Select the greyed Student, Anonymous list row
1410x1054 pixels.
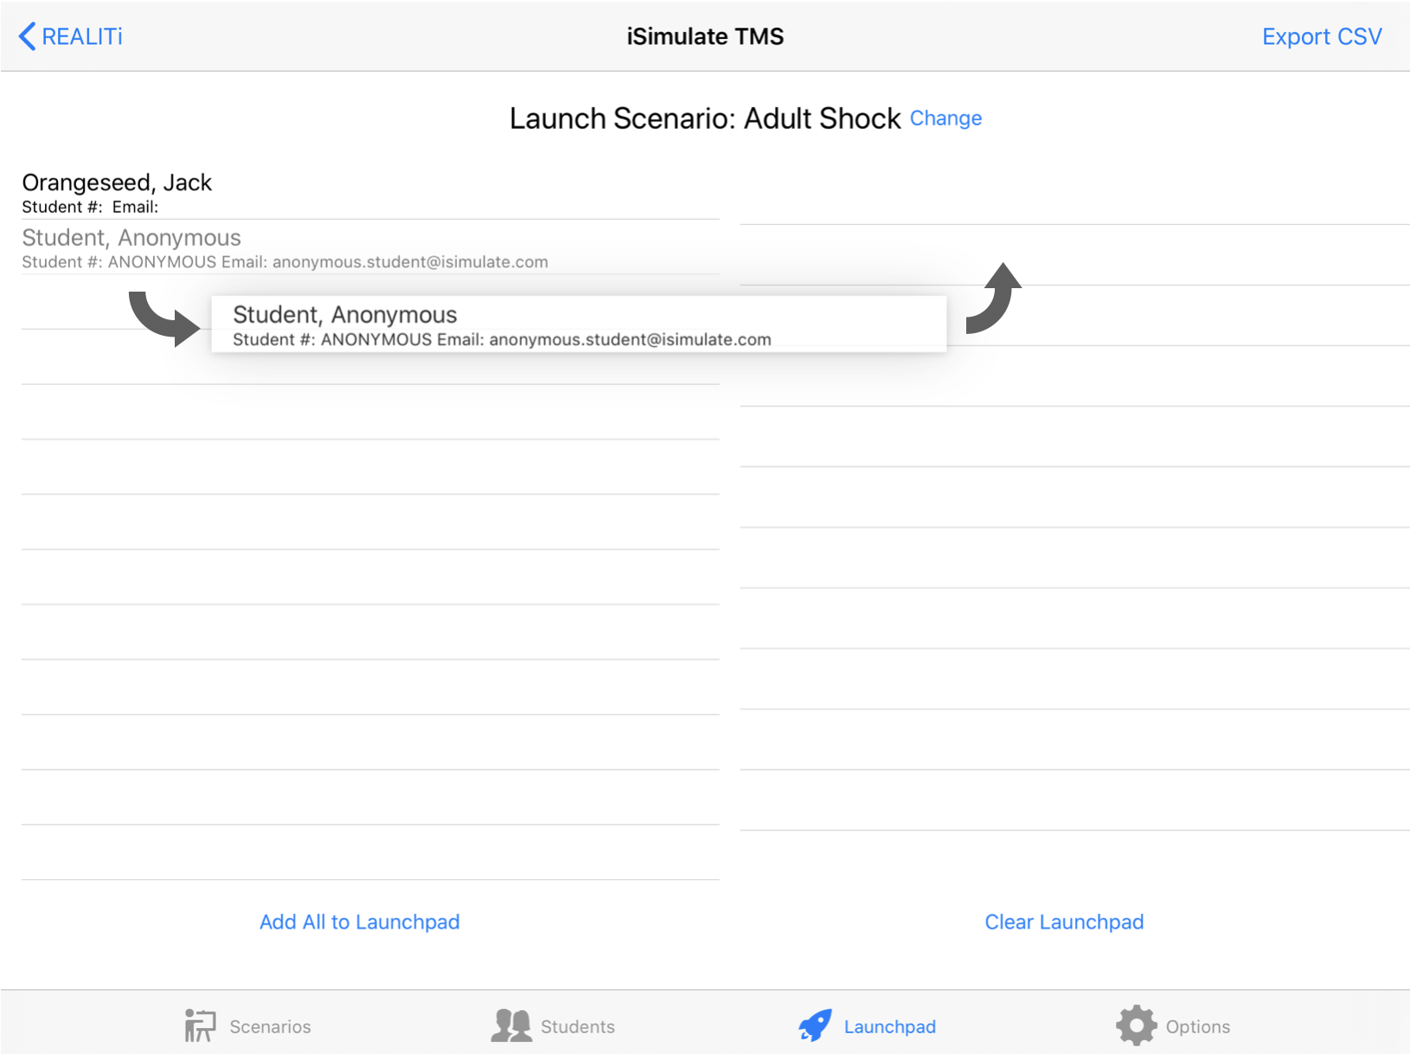(x=285, y=248)
